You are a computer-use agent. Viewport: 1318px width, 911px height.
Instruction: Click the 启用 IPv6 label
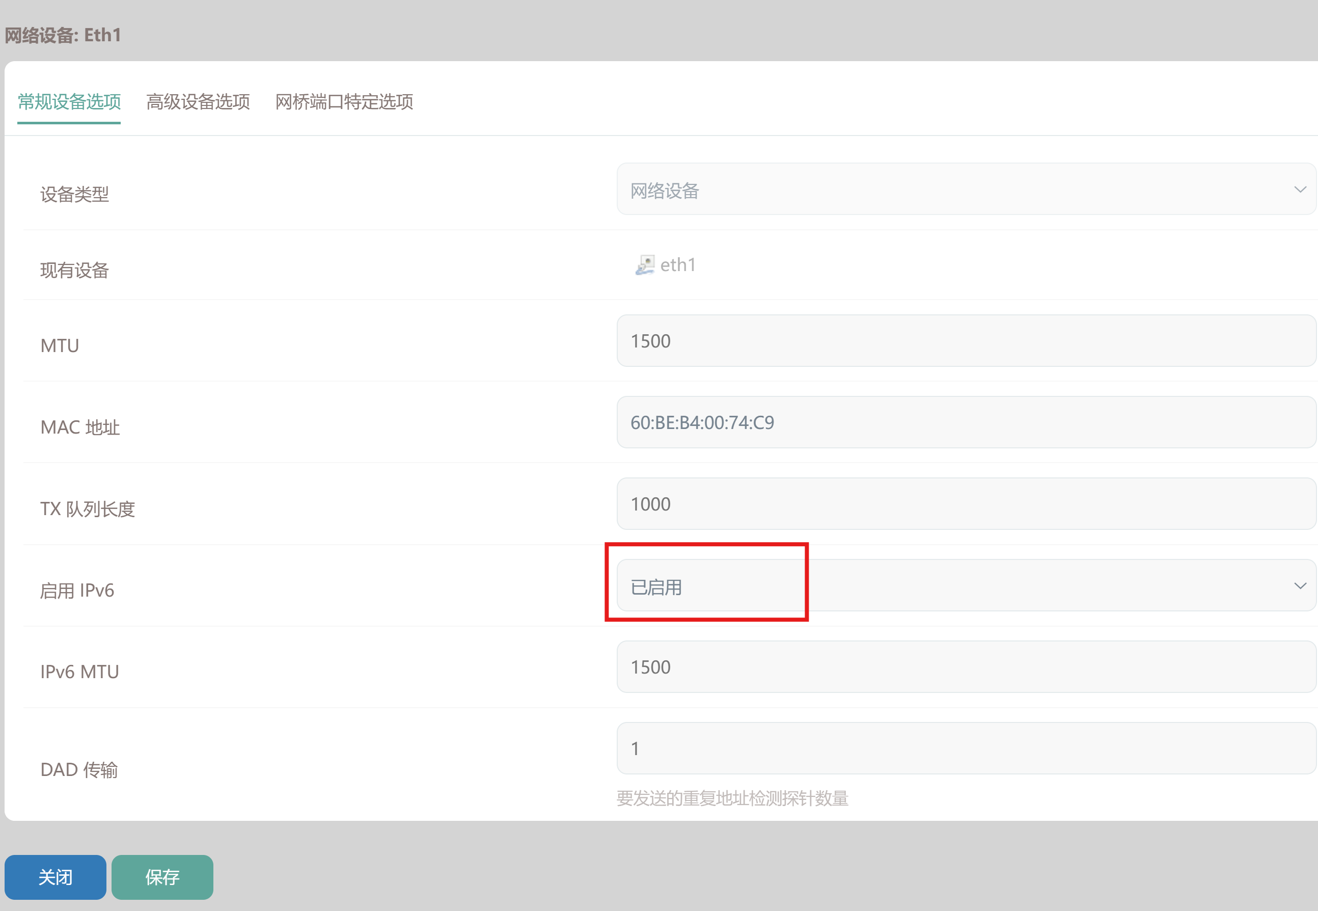77,590
